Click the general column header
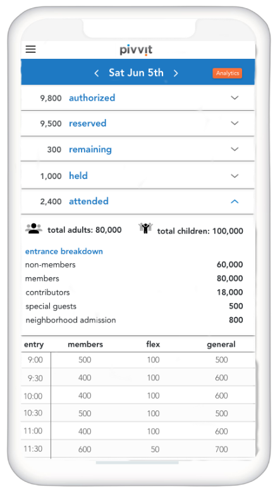 click(221, 345)
